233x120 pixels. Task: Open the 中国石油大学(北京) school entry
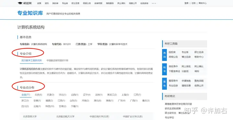click(x=99, y=116)
